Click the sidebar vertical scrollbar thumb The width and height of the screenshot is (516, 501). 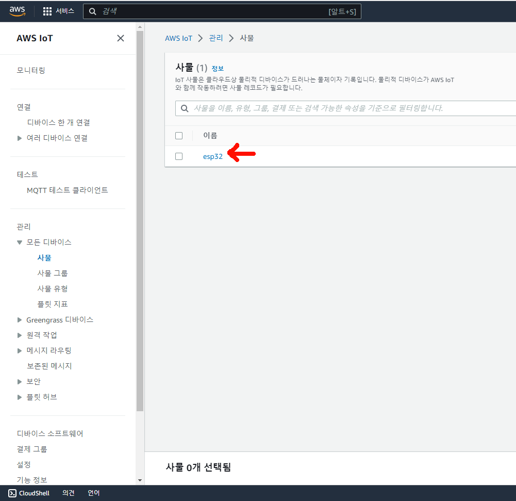click(x=140, y=221)
